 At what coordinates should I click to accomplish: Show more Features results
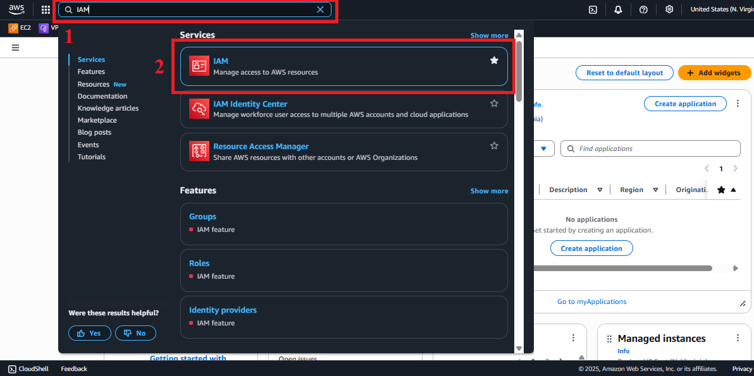pos(489,191)
